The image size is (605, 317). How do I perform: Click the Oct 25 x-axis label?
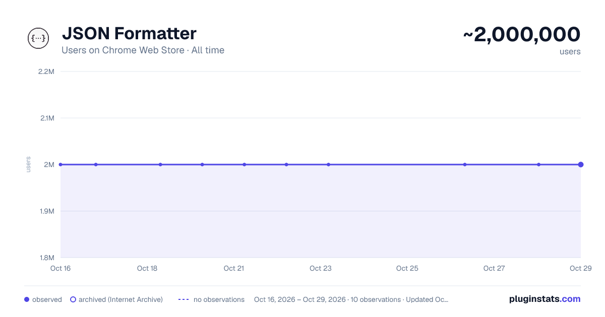pyautogui.click(x=407, y=268)
